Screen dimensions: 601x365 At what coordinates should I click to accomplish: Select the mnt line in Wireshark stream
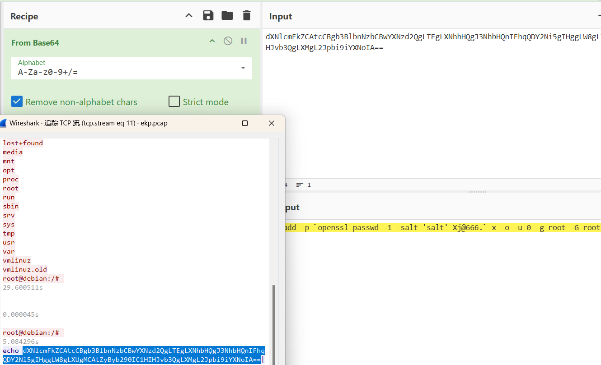pos(9,161)
